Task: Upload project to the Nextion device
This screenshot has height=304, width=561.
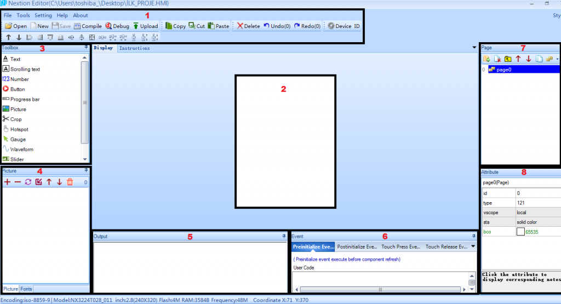Action: [x=145, y=26]
